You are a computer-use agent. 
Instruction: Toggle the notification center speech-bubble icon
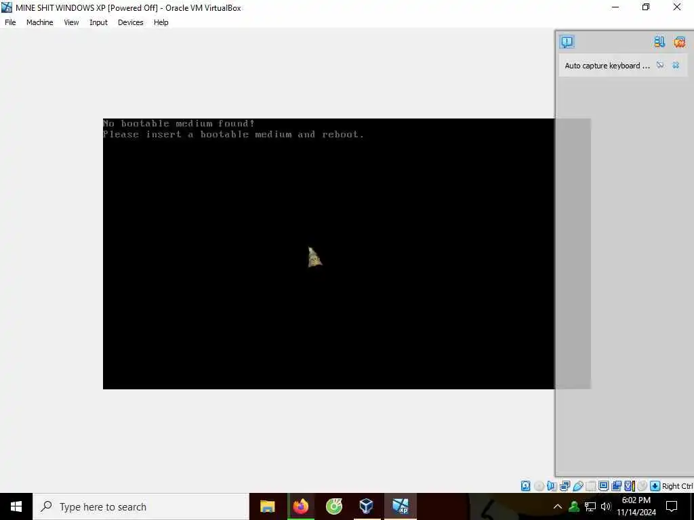(x=567, y=42)
